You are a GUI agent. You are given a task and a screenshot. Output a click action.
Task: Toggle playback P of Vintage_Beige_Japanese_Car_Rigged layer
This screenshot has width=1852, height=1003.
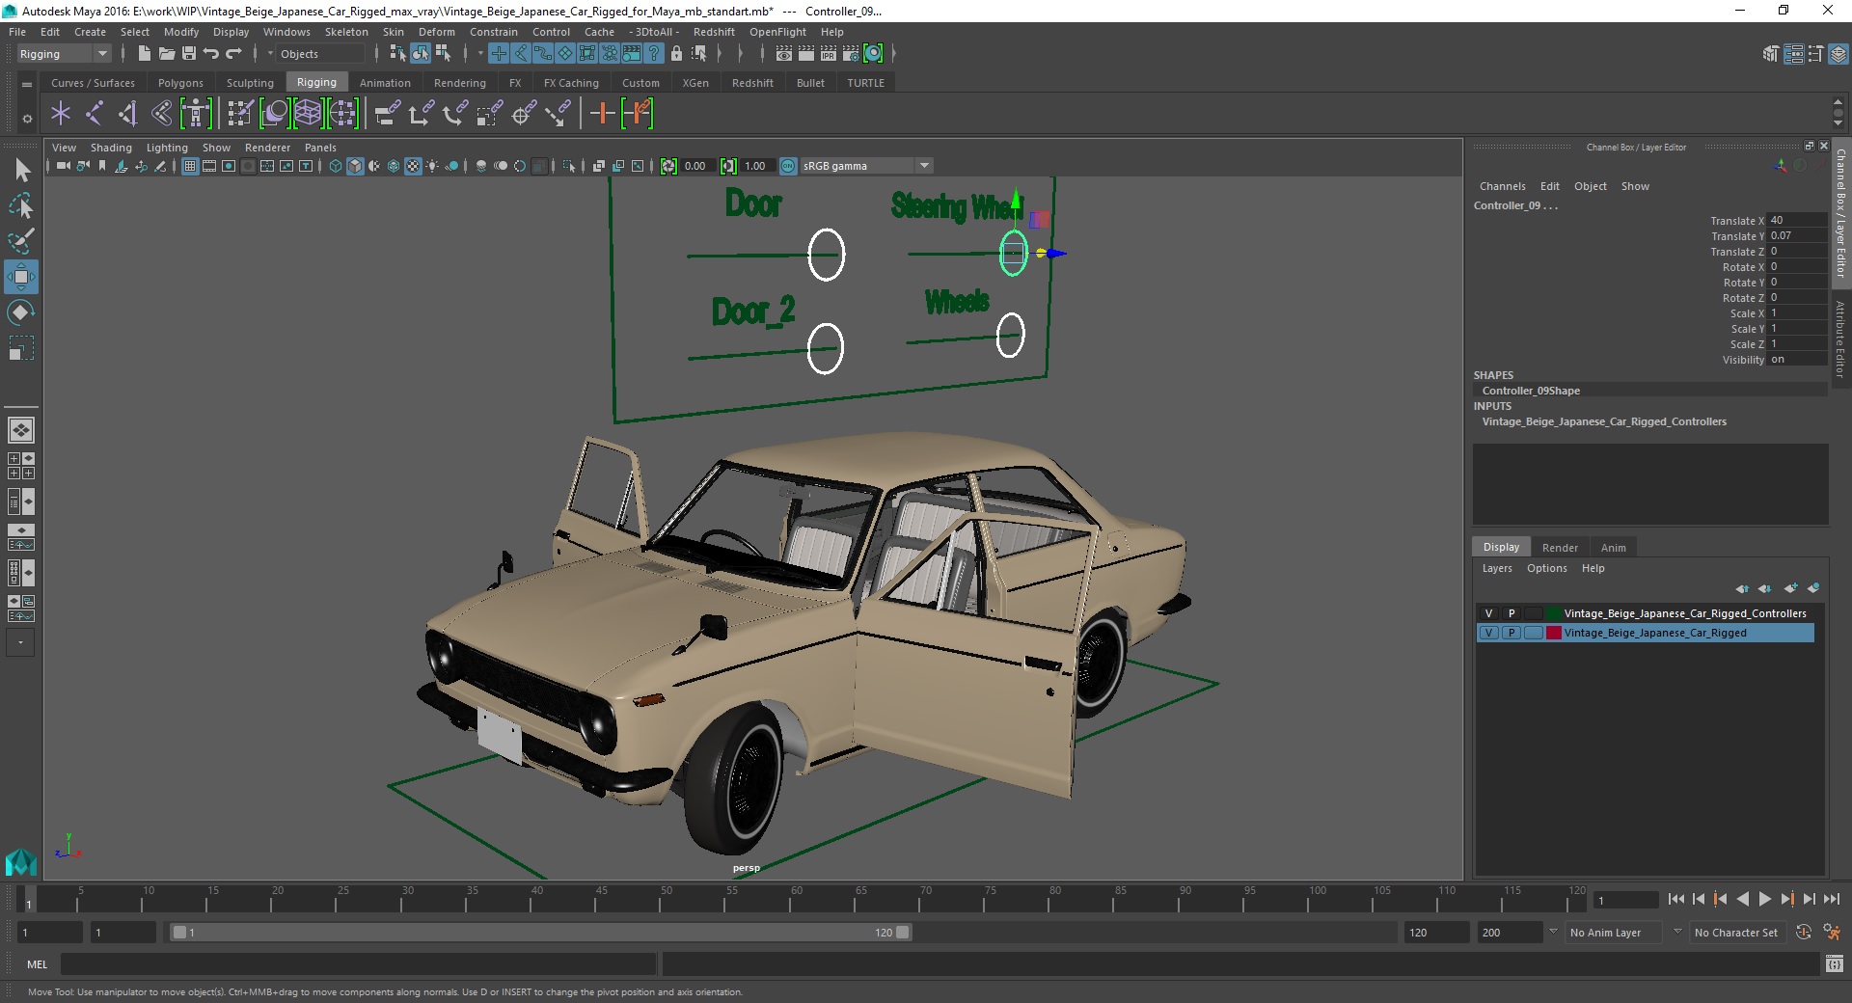[x=1512, y=633]
